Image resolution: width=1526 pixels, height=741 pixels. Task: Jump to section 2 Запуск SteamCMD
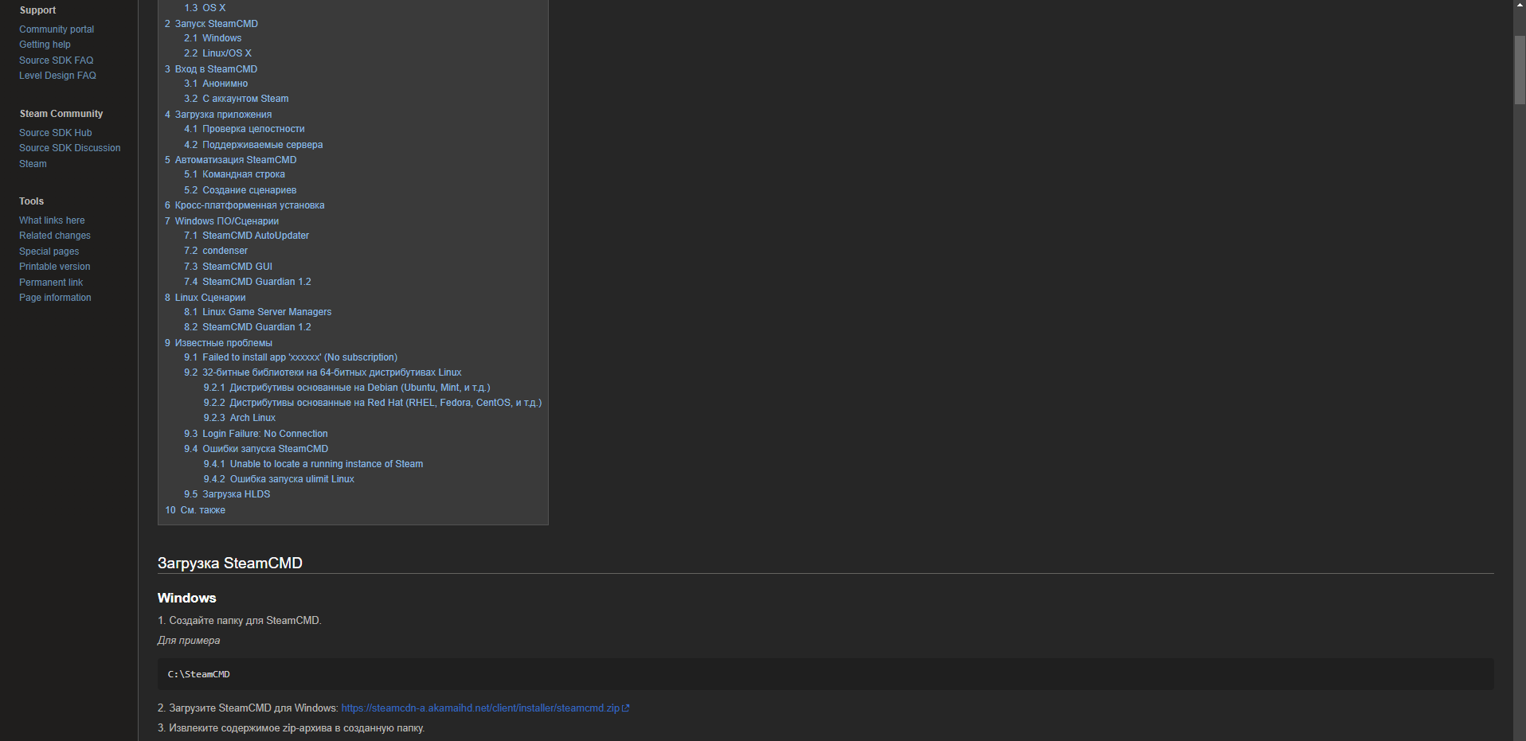tap(211, 24)
